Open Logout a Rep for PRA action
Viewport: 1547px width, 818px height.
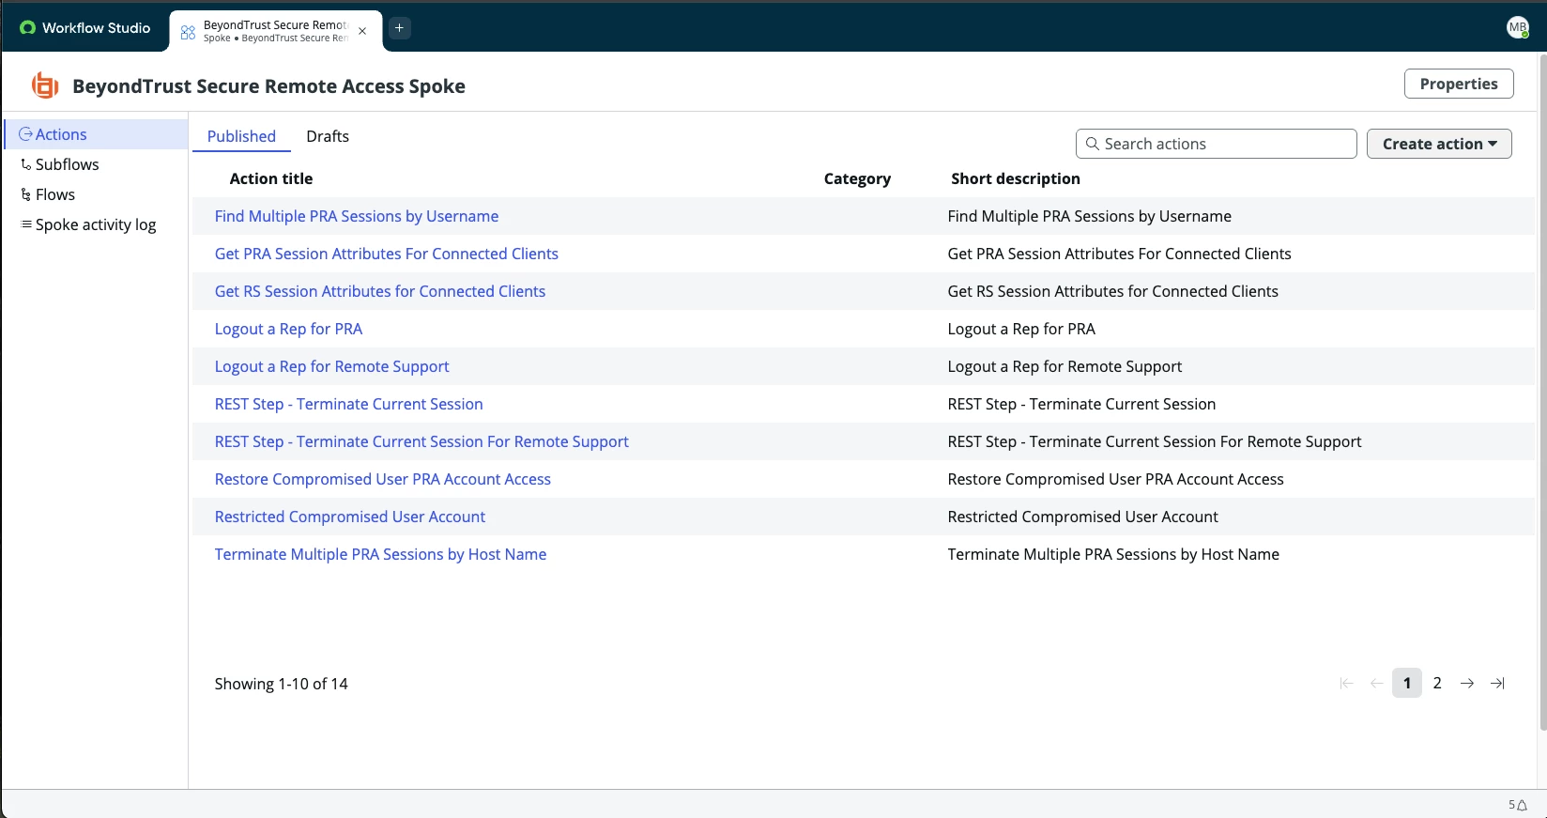coord(288,329)
